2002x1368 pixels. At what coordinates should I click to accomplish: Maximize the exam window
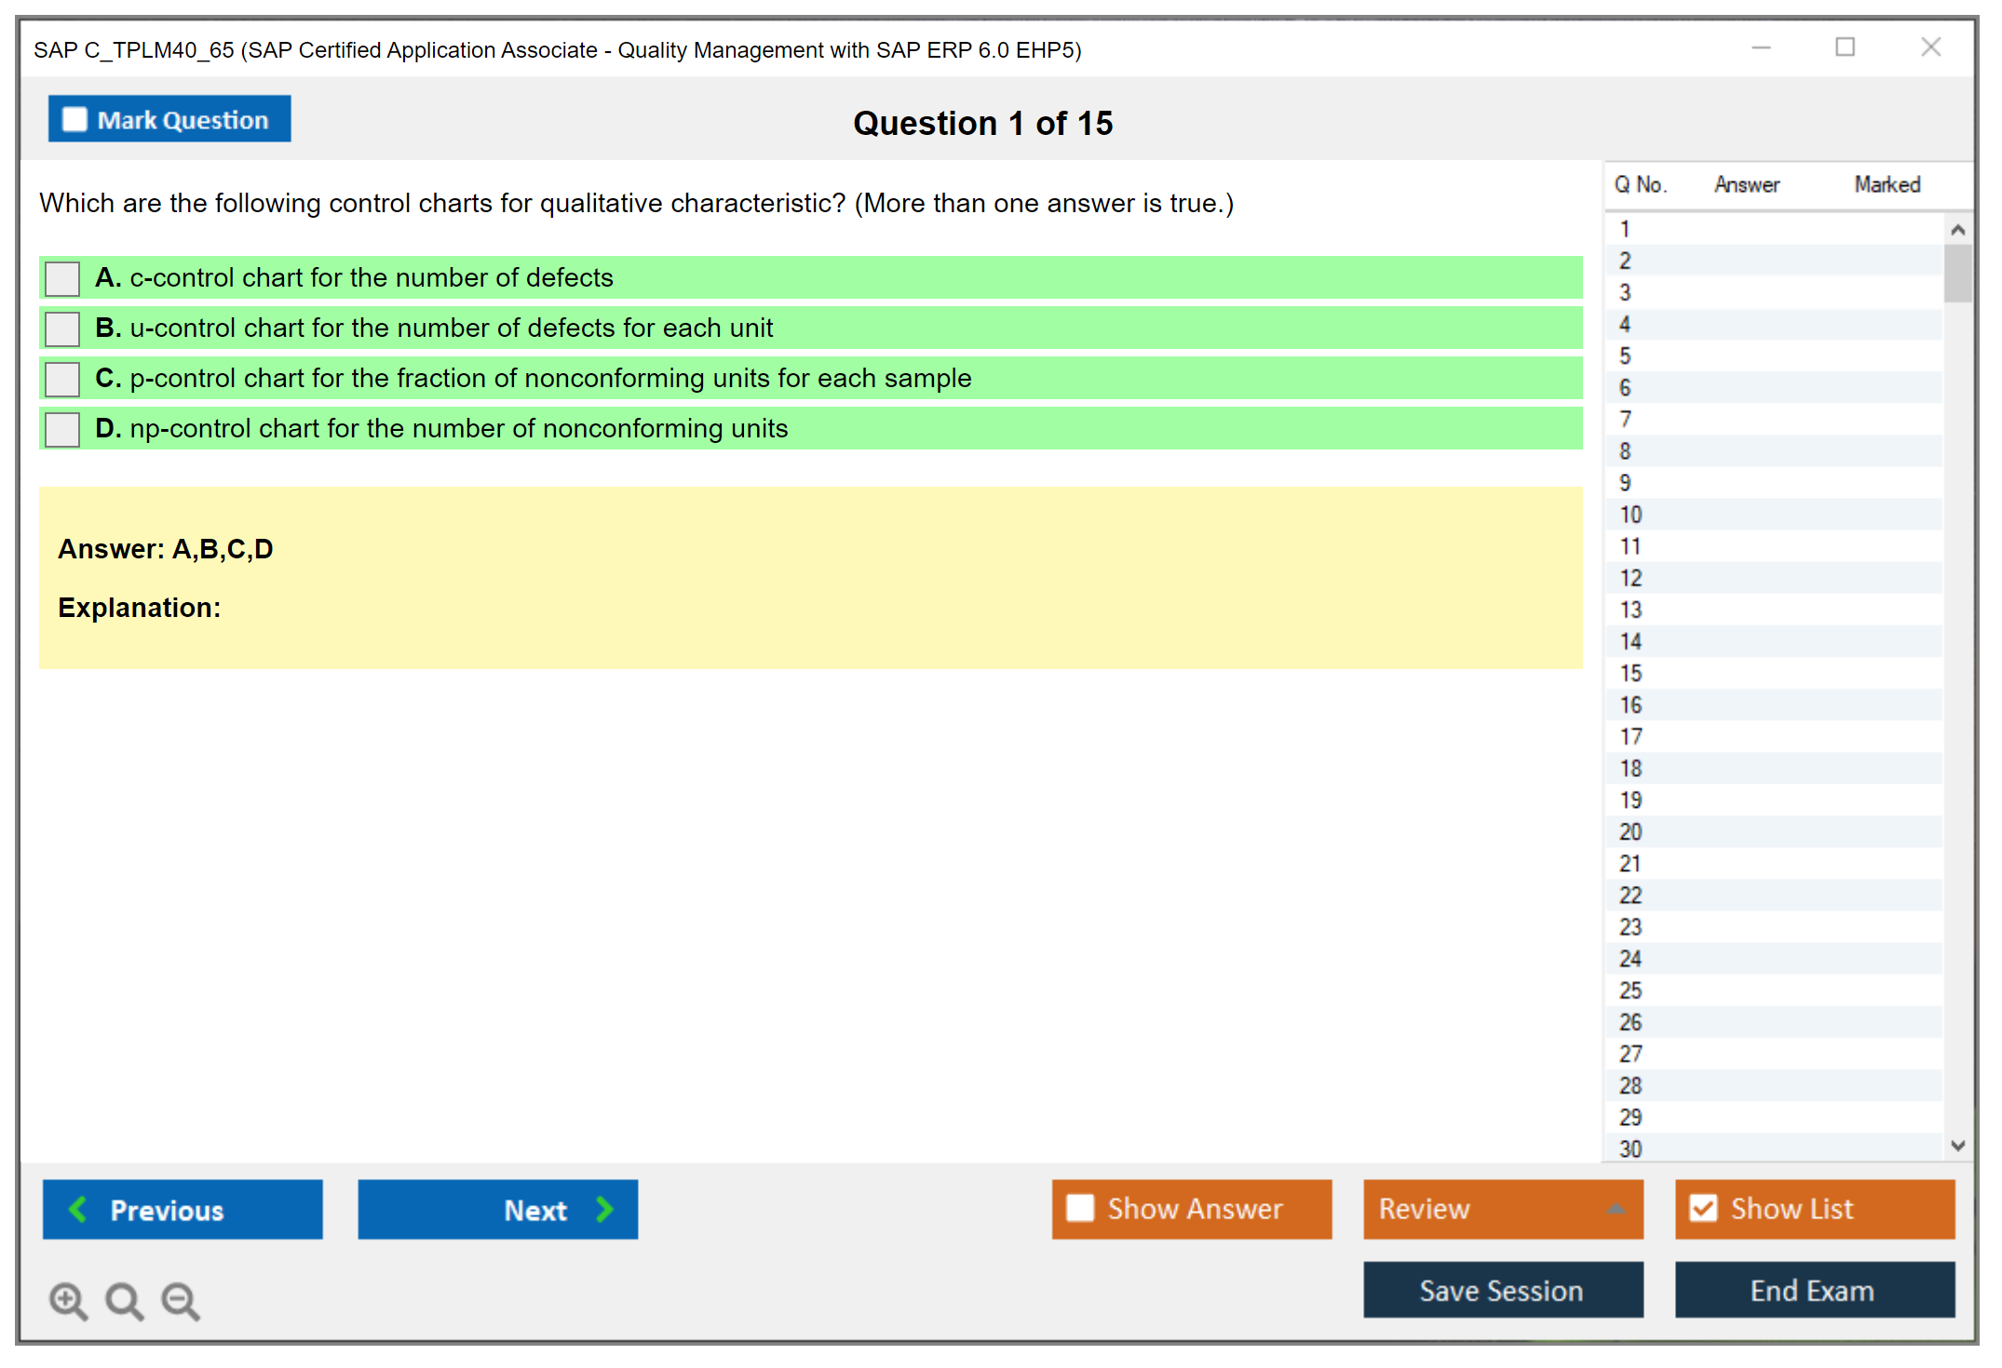(1845, 47)
